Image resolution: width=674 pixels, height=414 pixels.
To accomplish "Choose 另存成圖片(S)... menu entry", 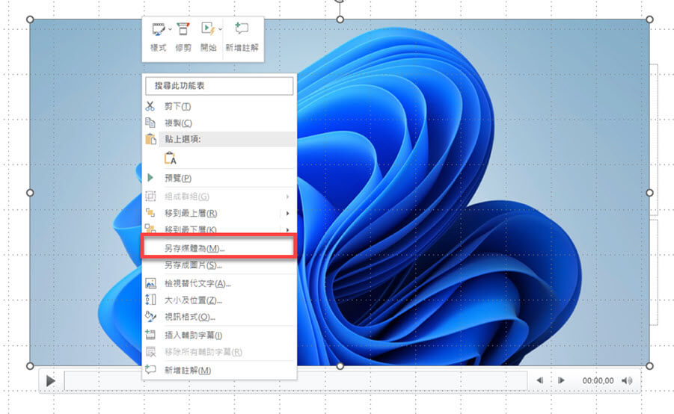I will point(219,265).
